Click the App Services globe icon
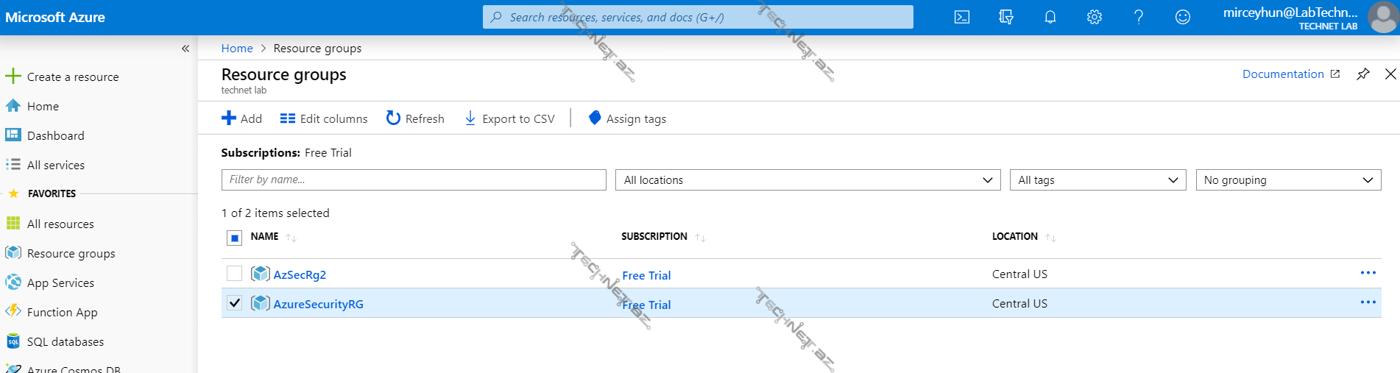Image resolution: width=1400 pixels, height=373 pixels. click(13, 283)
